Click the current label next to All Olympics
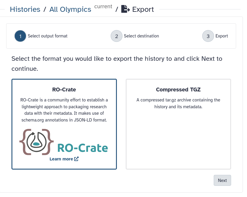The height and width of the screenshot is (197, 247). coord(103,6)
